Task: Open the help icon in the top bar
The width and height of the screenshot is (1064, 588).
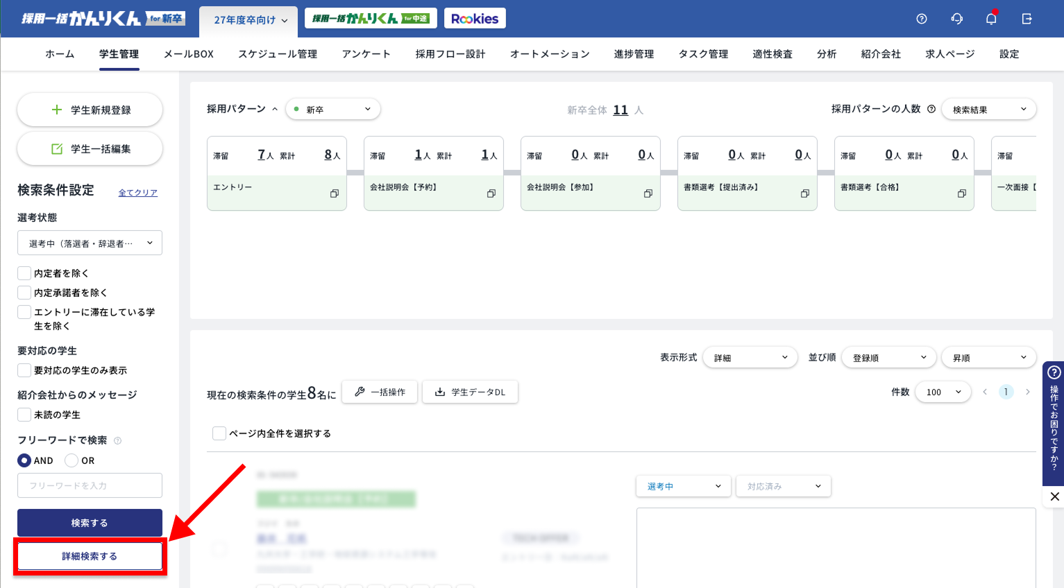Action: point(921,19)
